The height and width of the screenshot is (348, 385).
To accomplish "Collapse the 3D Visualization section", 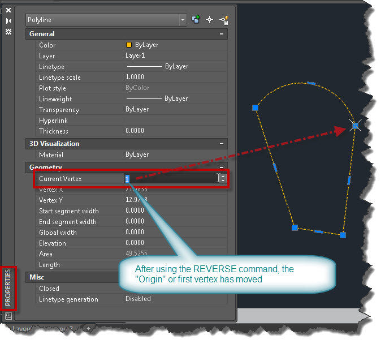I will [222, 144].
